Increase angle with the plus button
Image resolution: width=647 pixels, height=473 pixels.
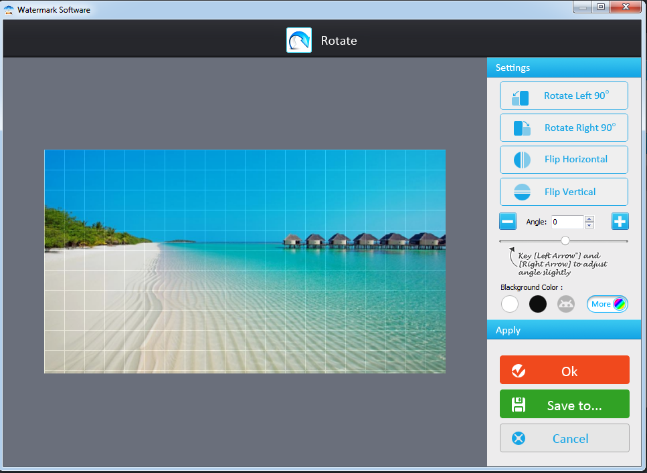tap(620, 222)
